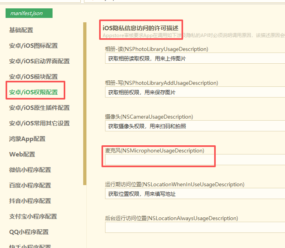285x248 pixels.
Task: Select 安卓/iOS图标配置 section
Action: (x=33, y=45)
